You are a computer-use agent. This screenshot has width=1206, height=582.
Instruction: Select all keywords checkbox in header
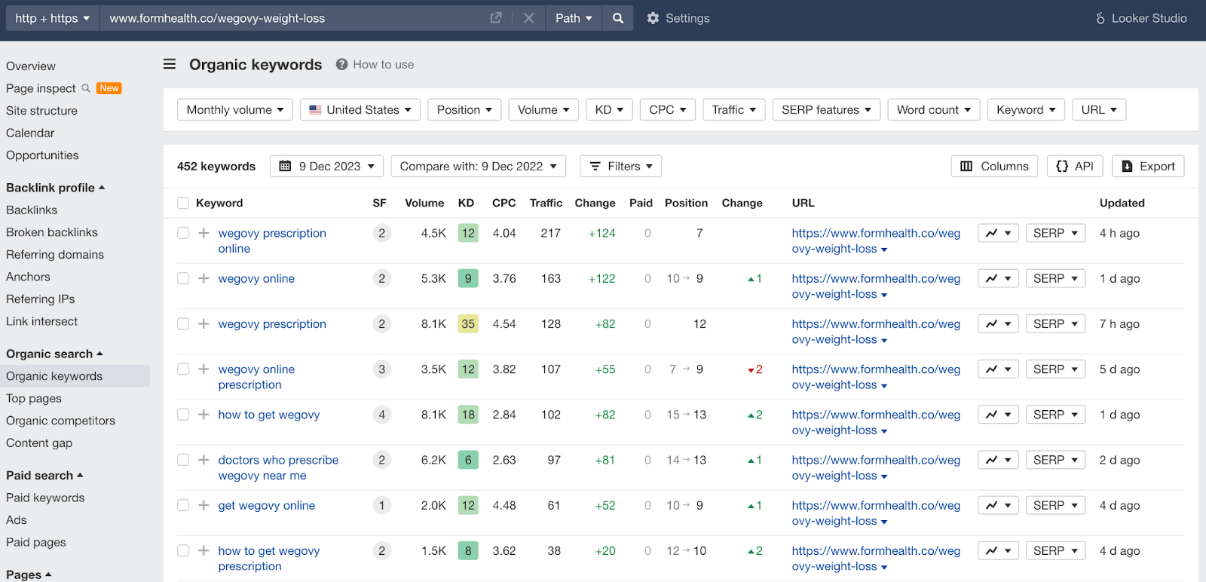183,203
